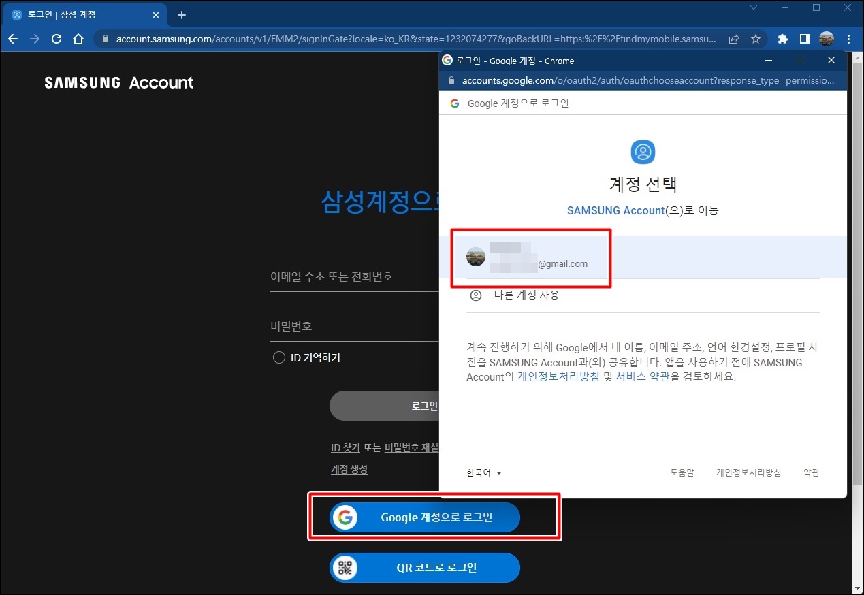The height and width of the screenshot is (595, 864).
Task: Select the 로그인 | 삼성 계정 tab
Action: [x=86, y=15]
